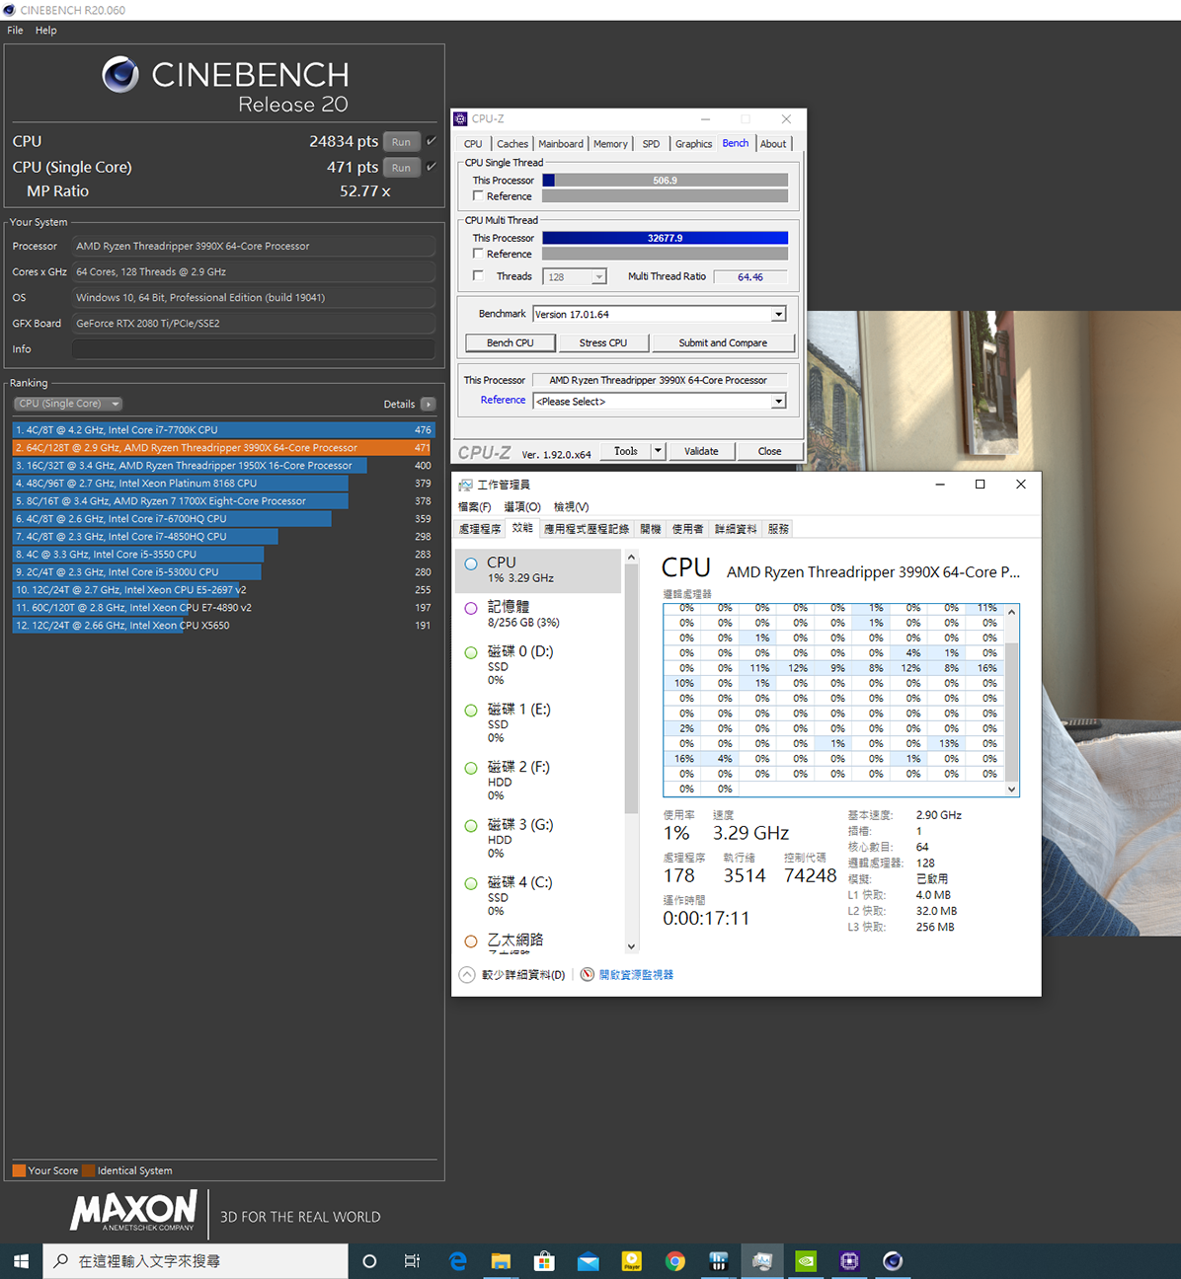Switch to the CPU-Z Caches tab
Screen dimensions: 1181x1279
[512, 144]
